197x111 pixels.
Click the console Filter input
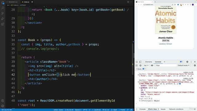pos(166,65)
